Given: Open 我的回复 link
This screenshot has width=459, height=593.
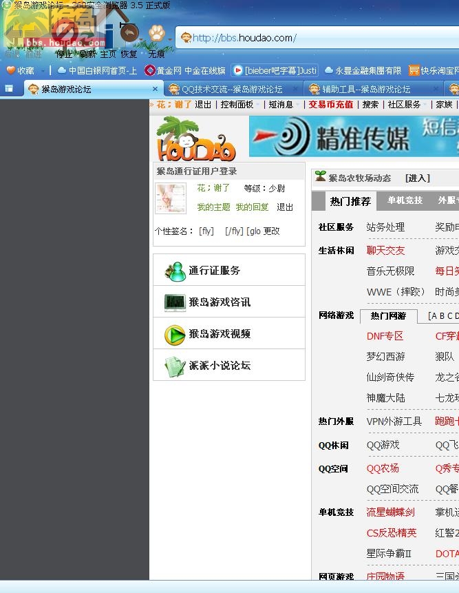Looking at the screenshot, I should coord(252,207).
